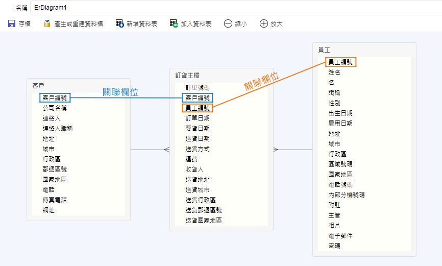Click the 主管 field in 員工
Image resolution: width=442 pixels, height=266 pixels.
pos(334,215)
